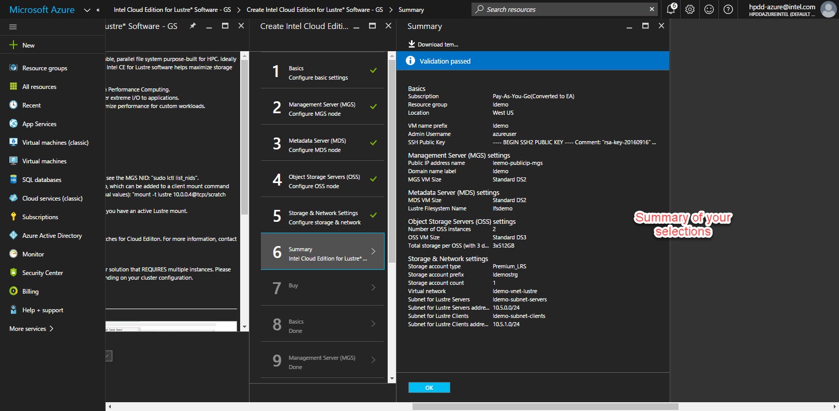Open step 9 Management Server chevron
The height and width of the screenshot is (411, 839).
pos(373,360)
